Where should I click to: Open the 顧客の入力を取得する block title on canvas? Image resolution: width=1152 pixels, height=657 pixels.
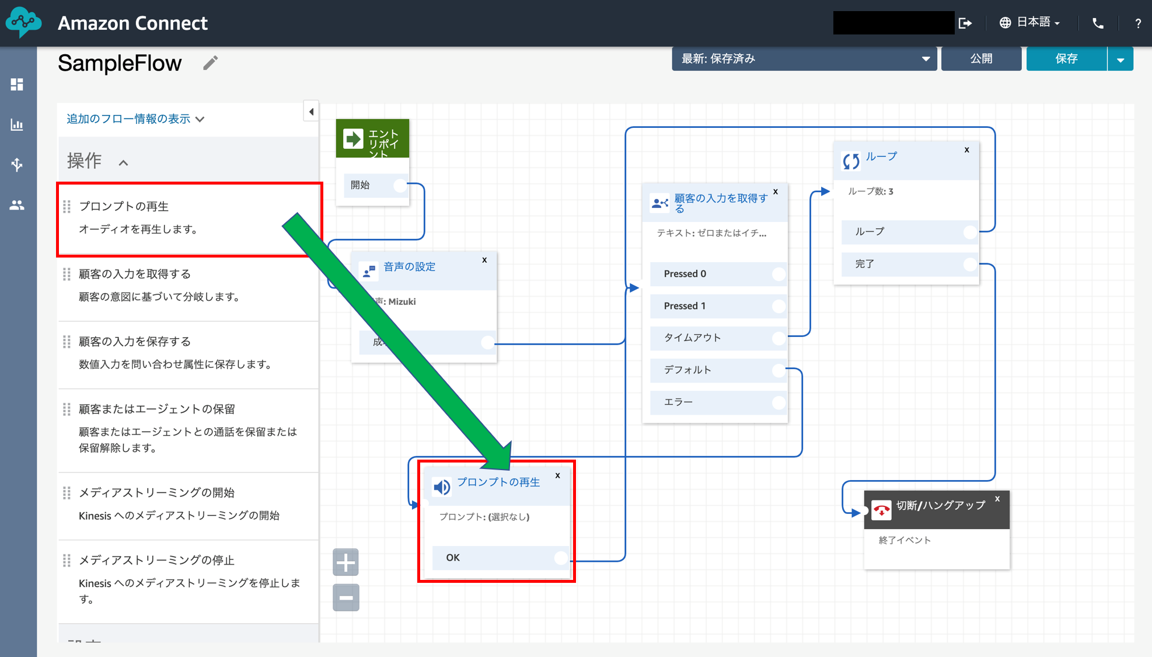tap(721, 203)
